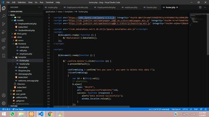Image resolution: width=209 pixels, height=117 pixels.
Task: Click the Visual Studio Code taskbar icon
Action: click(x=41, y=114)
